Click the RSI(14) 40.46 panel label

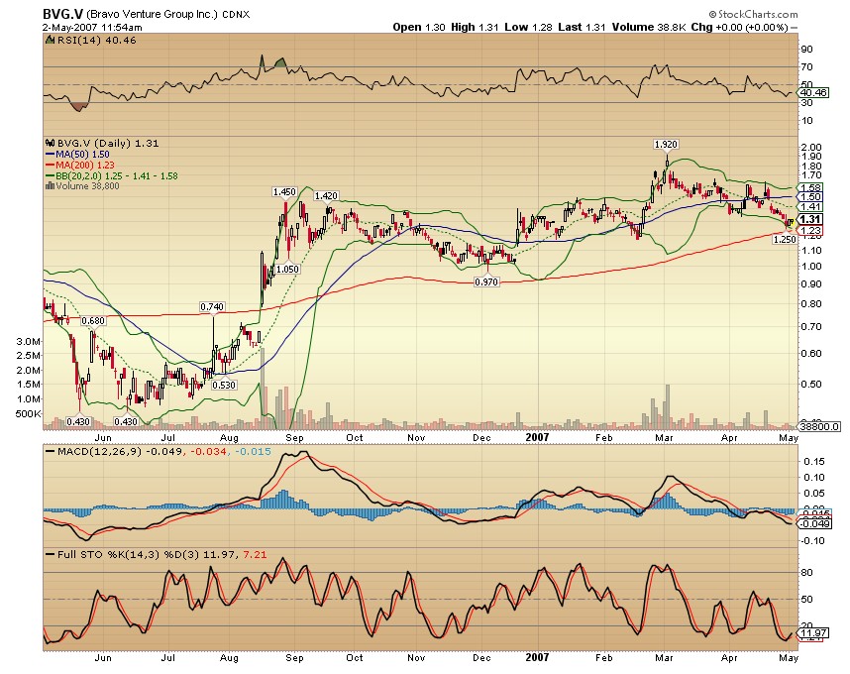[96, 40]
